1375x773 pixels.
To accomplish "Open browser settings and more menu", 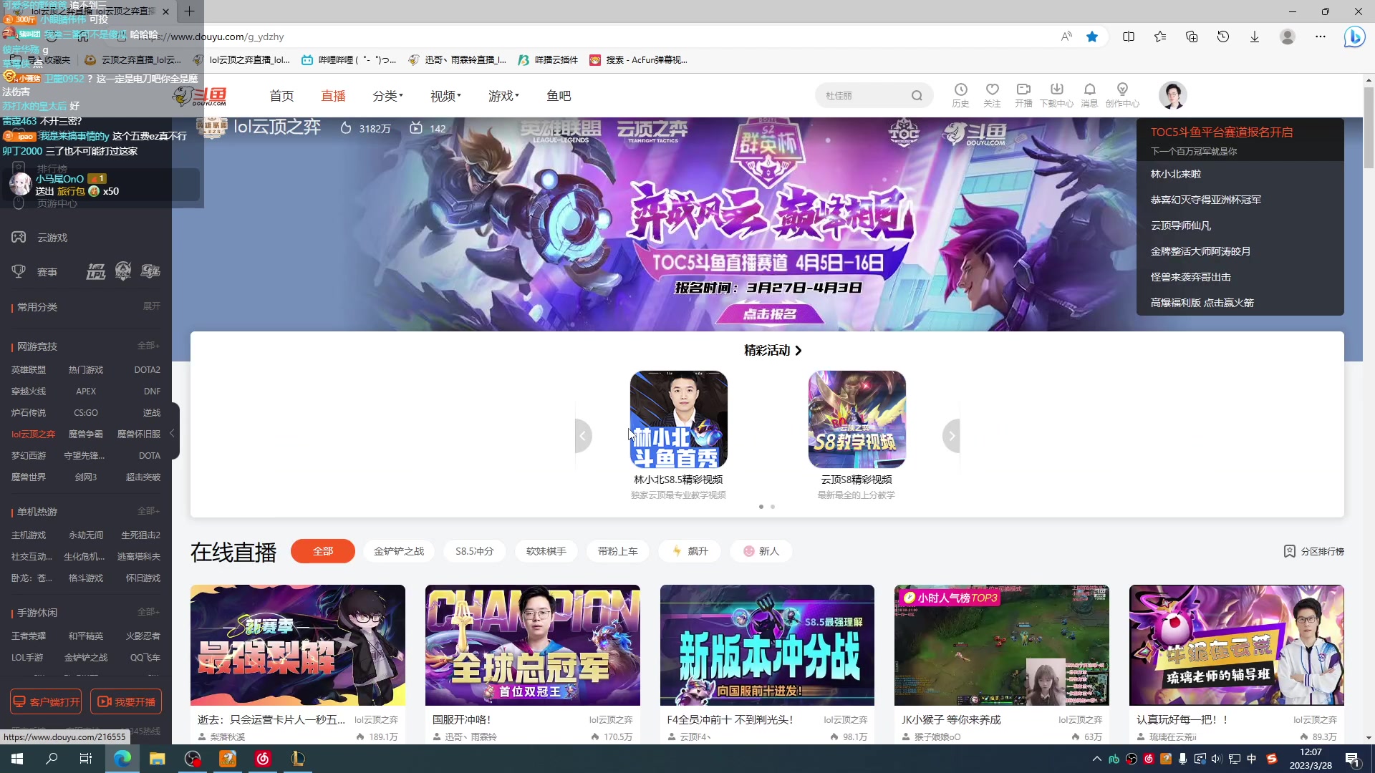I will pos(1321,37).
